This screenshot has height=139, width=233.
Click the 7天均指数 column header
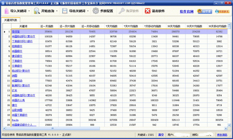112,26
